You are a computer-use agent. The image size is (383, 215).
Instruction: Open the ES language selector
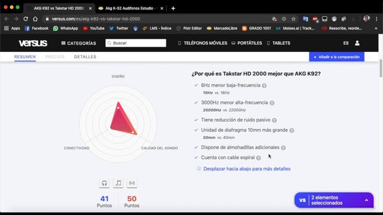[346, 43]
